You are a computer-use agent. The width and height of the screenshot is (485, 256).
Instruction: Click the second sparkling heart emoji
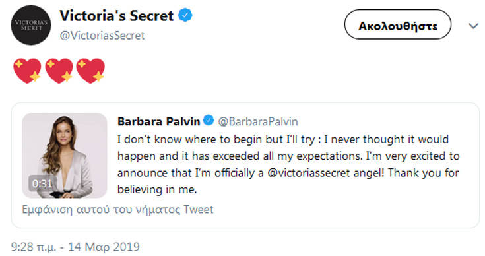coord(59,71)
